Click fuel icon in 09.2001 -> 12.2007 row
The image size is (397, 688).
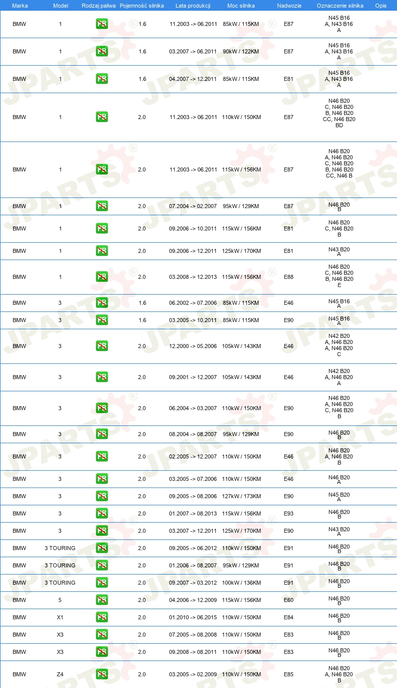102,377
